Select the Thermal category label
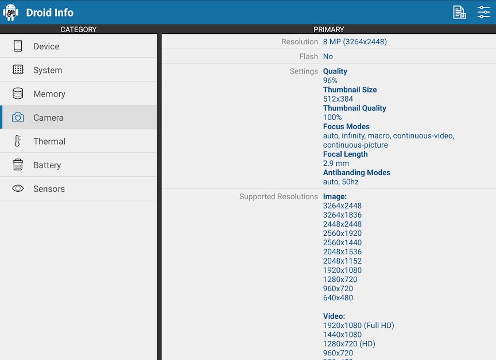Screen dimensions: 496x360 [49, 141]
